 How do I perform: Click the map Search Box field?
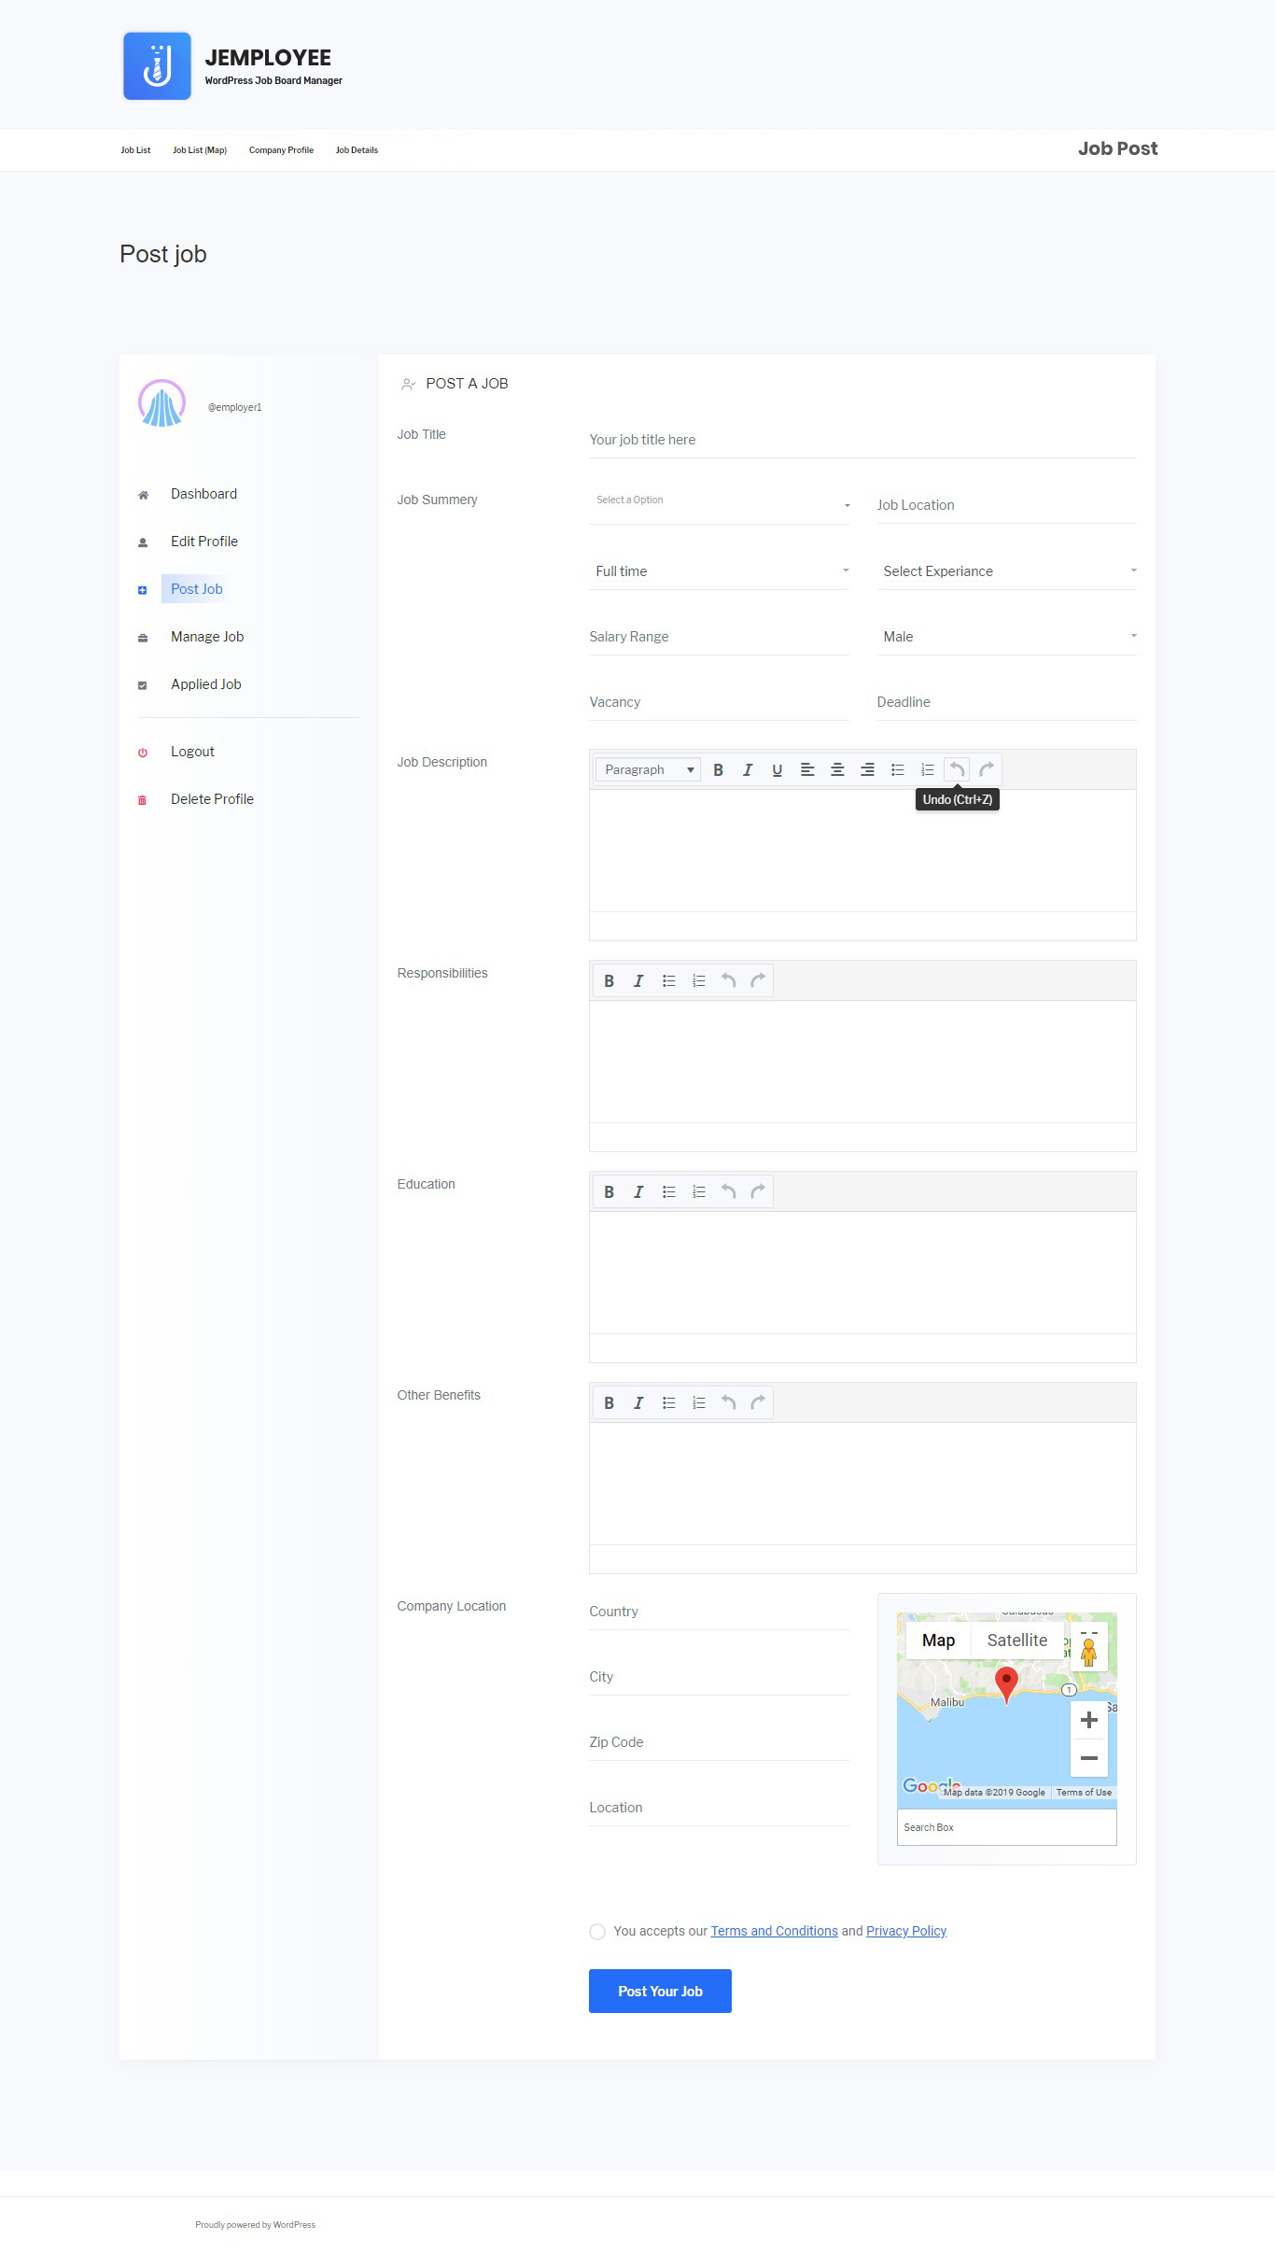tap(1006, 1827)
